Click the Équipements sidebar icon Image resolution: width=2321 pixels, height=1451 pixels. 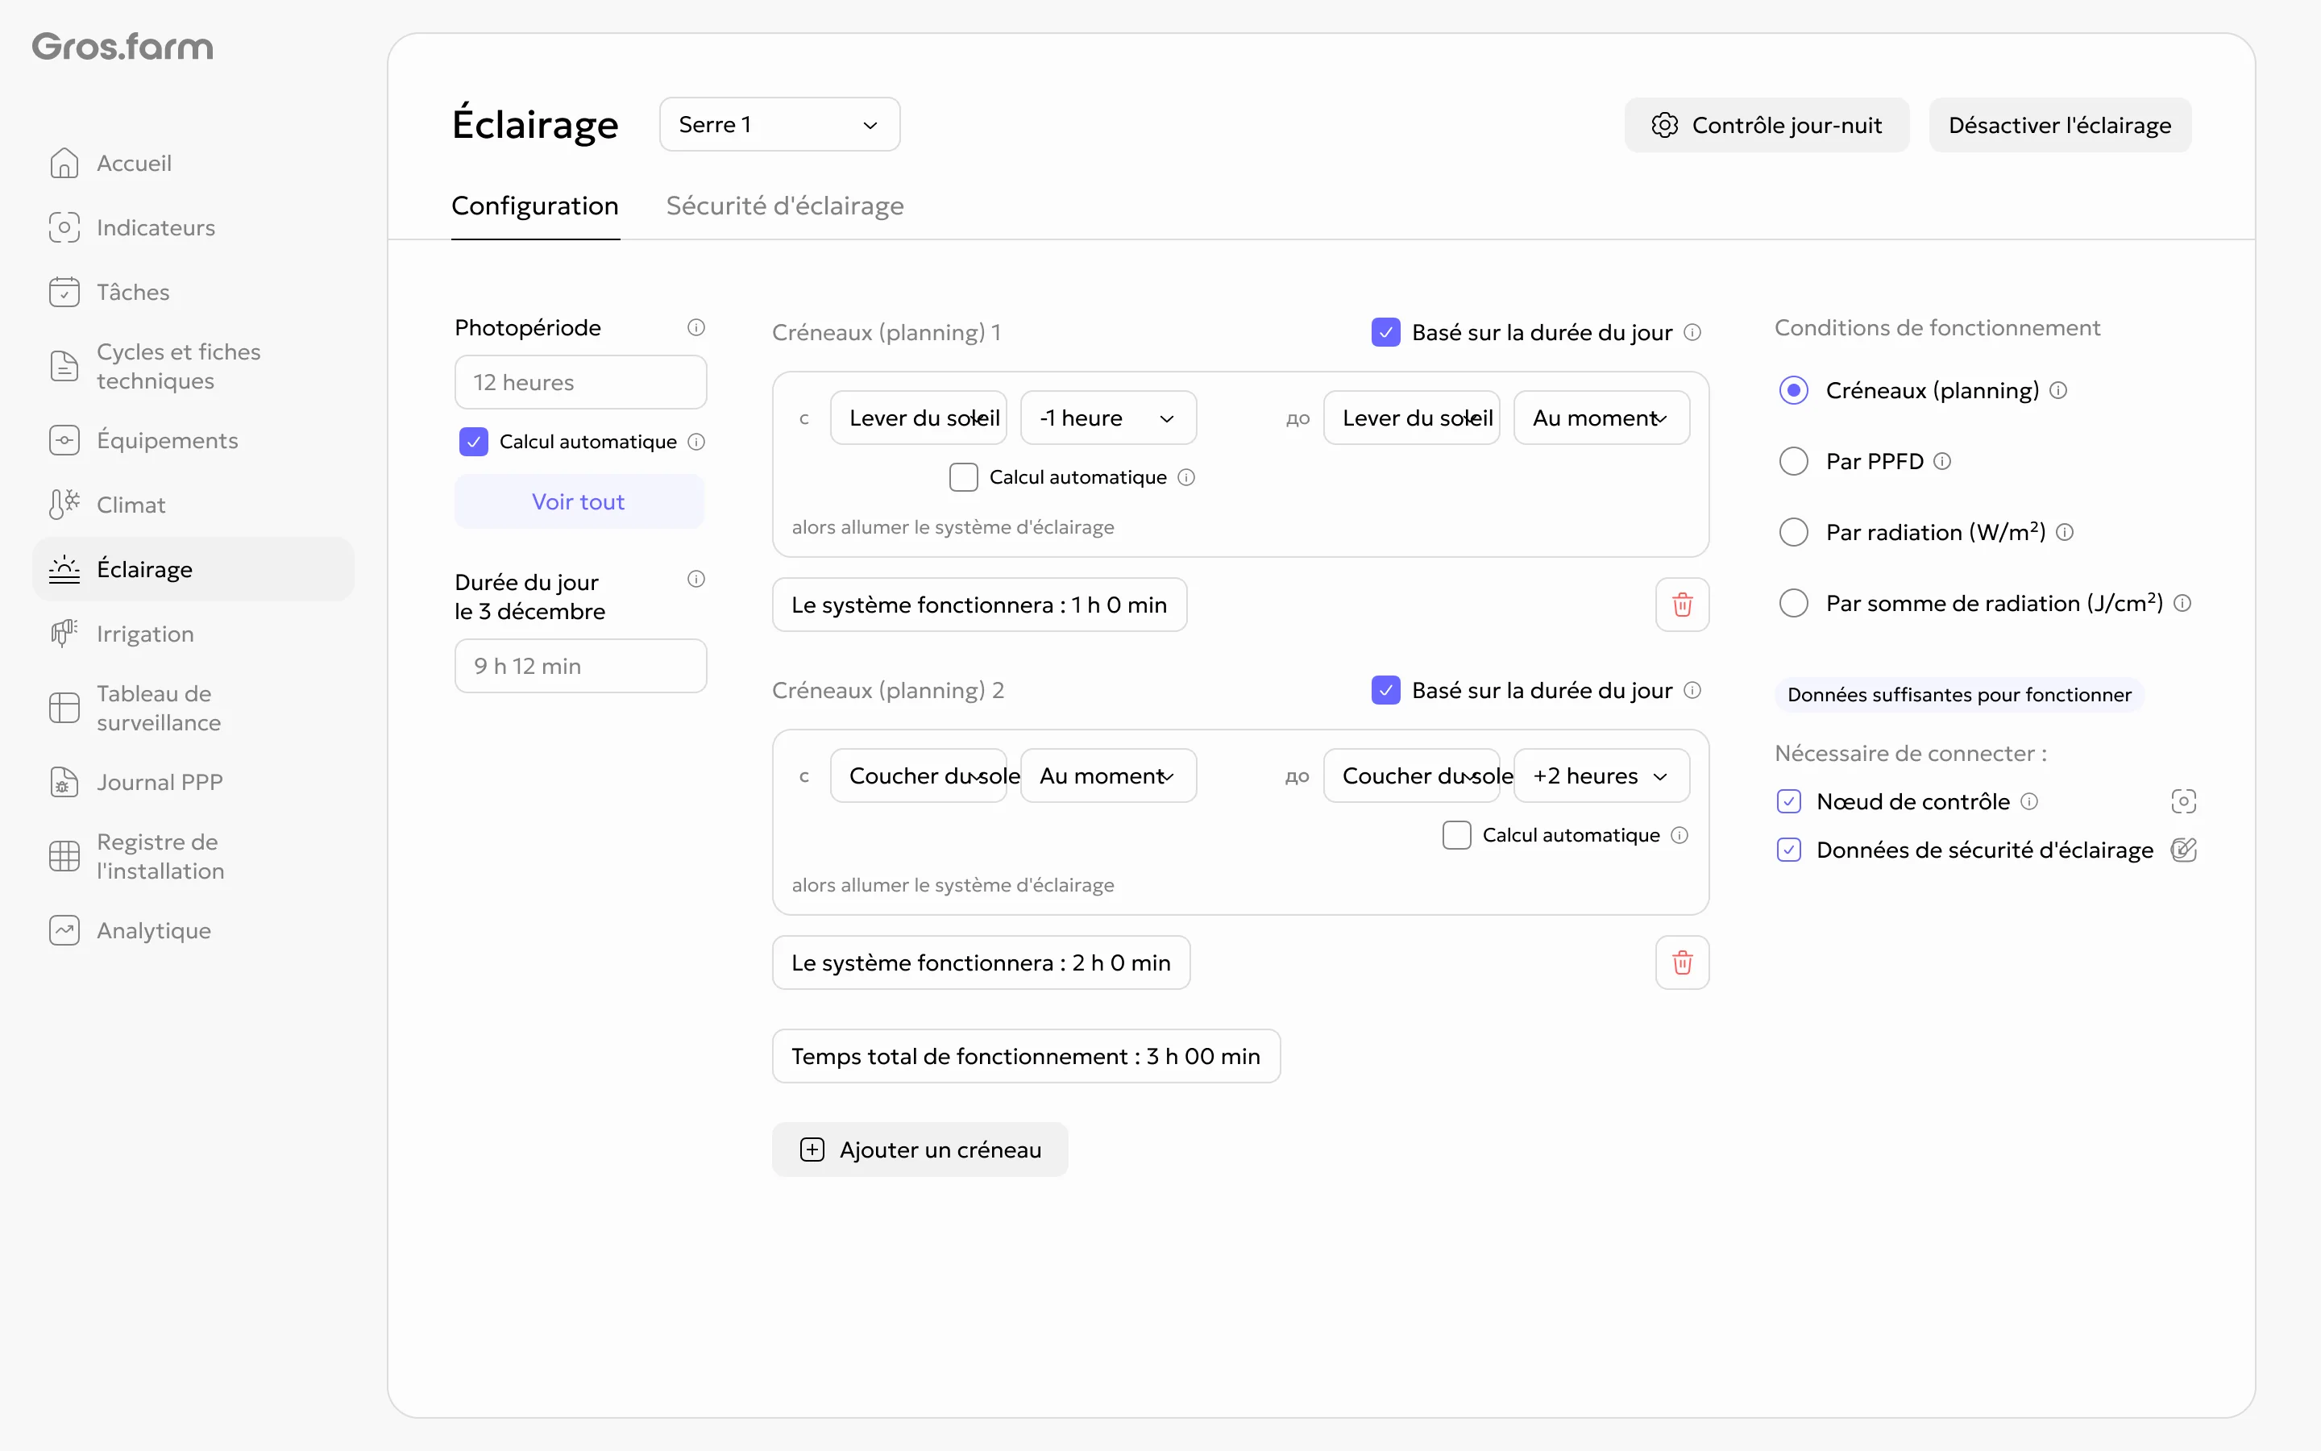click(64, 440)
